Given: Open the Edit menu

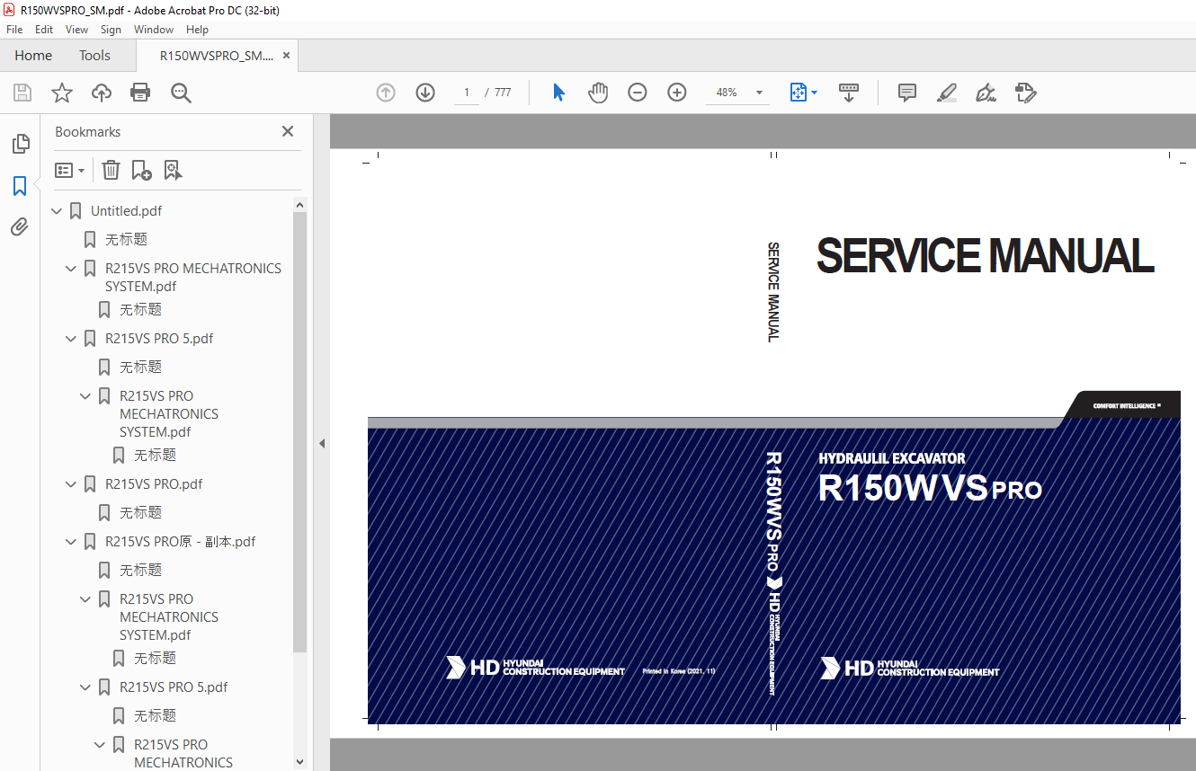Looking at the screenshot, I should click(44, 30).
